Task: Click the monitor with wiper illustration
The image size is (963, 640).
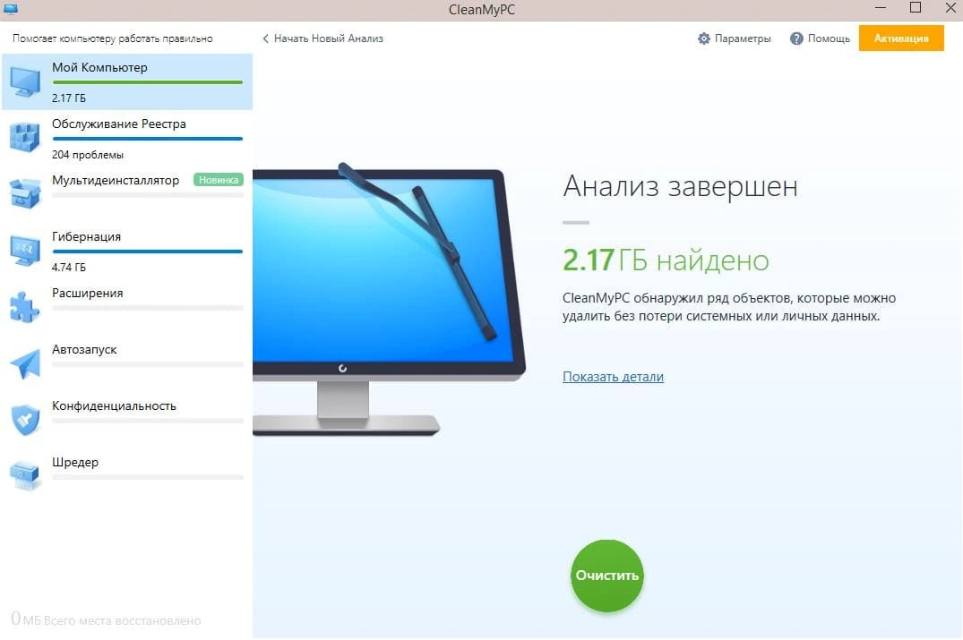Action: point(389,300)
